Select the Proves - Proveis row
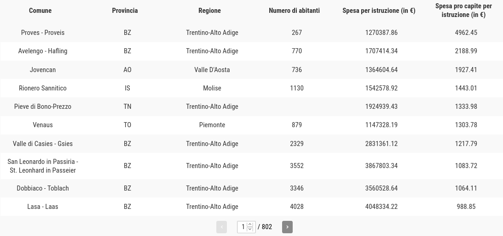 (x=251, y=33)
